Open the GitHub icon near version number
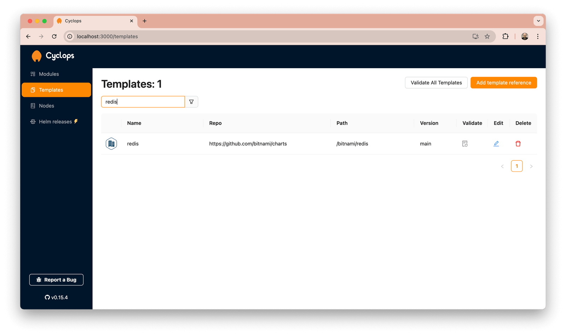 (x=47, y=297)
